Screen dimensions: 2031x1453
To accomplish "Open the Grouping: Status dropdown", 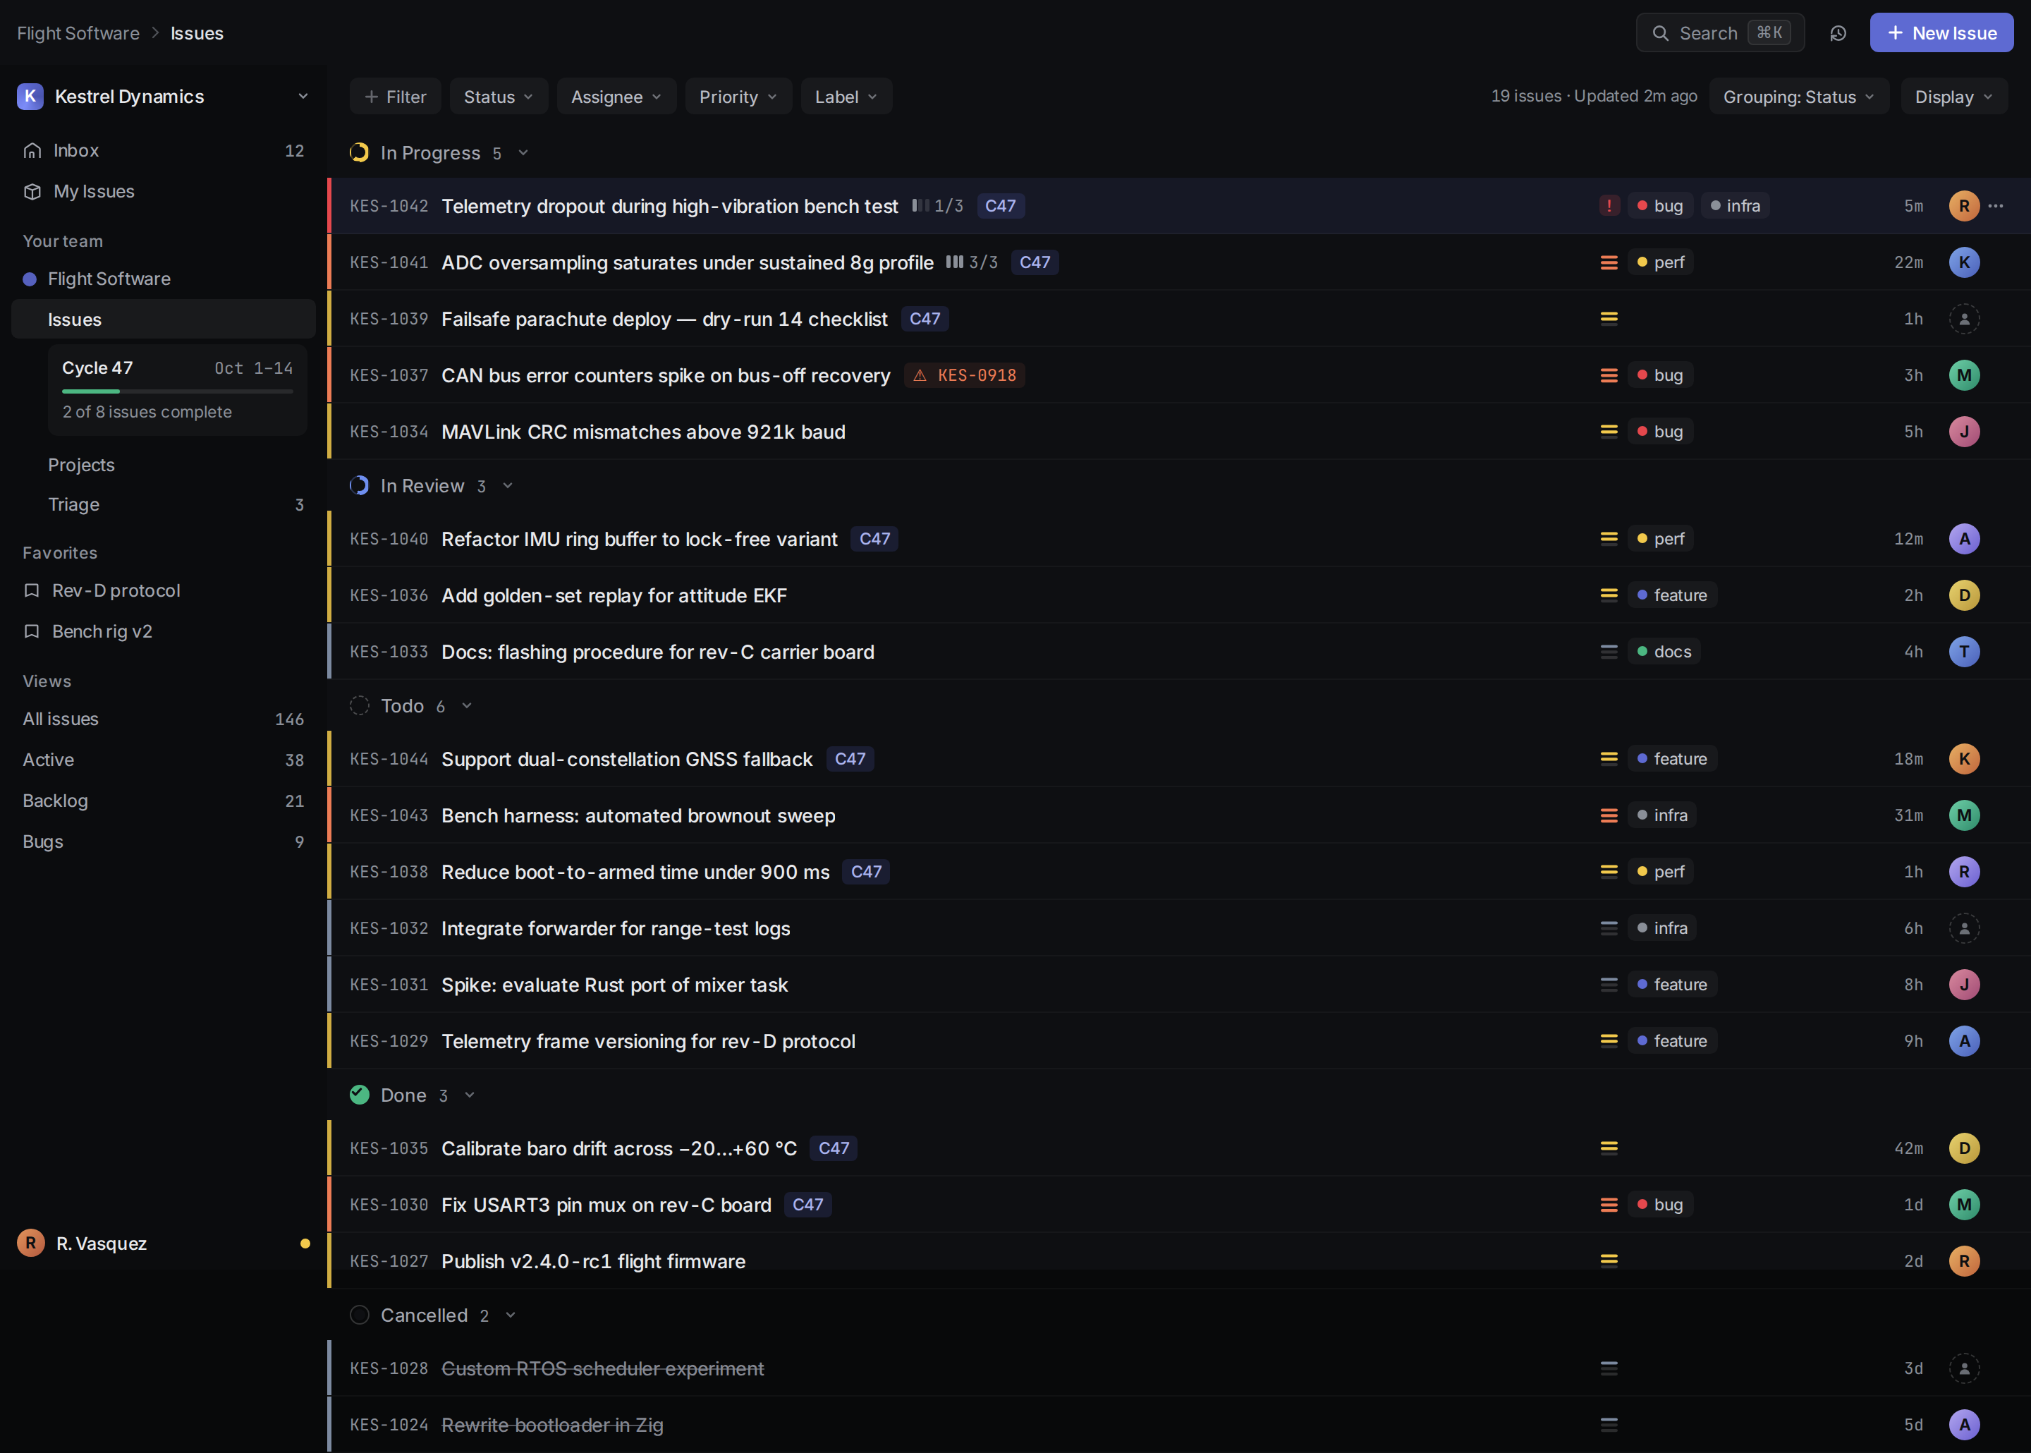I will (x=1798, y=96).
